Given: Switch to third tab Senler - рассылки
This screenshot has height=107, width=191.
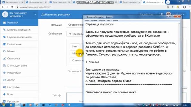Looking at the screenshot, I should coord(59,2).
